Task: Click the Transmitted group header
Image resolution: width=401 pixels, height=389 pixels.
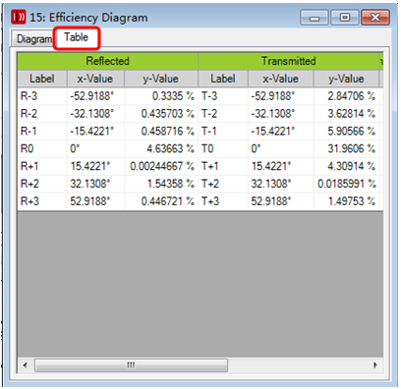Action: (x=288, y=61)
